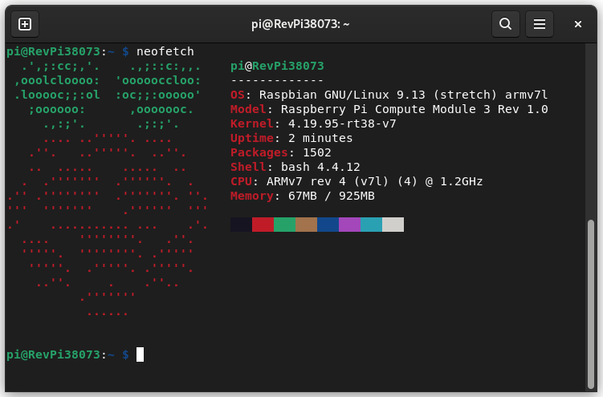Image resolution: width=603 pixels, height=397 pixels.
Task: Click the Memory usage line 67MB / 925MB
Action: click(302, 196)
